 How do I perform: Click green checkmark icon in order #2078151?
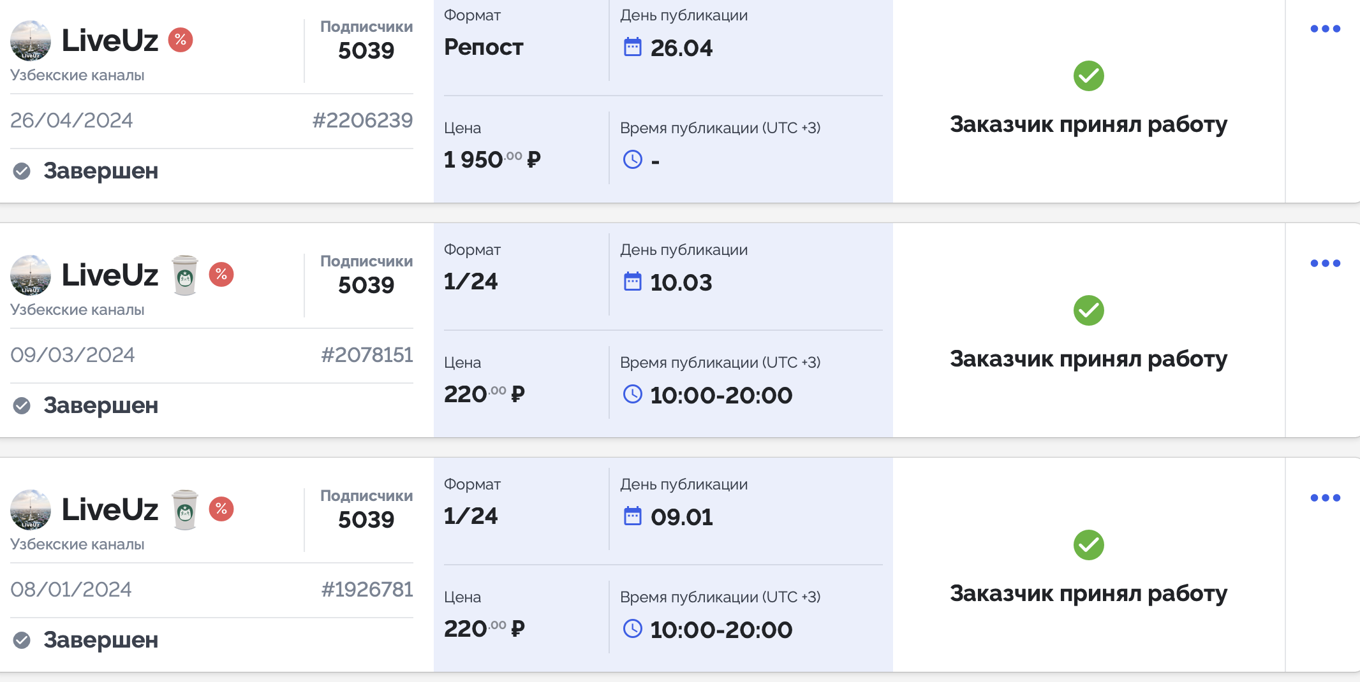(1088, 310)
